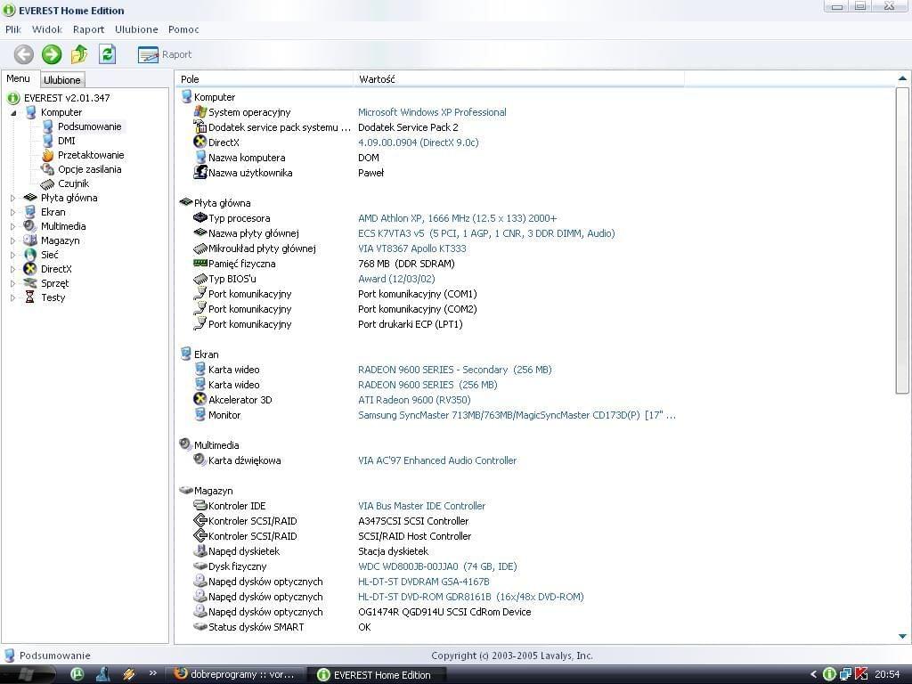Click the vertical scrollbar thumb
Viewport: 912px width, 684px height.
pos(902,240)
